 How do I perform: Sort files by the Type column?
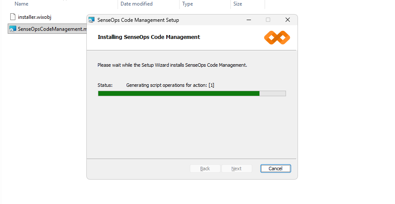[x=187, y=4]
